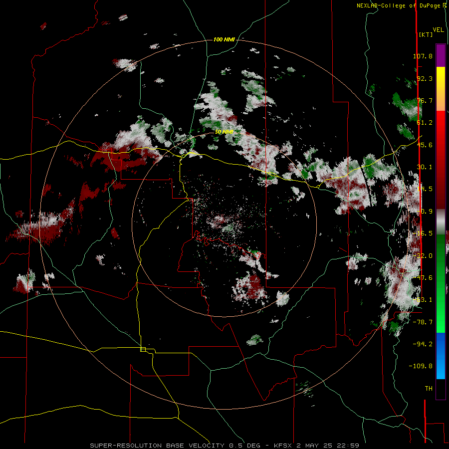Select the 30.1 value on velocity scale
The height and width of the screenshot is (449, 449).
425,167
